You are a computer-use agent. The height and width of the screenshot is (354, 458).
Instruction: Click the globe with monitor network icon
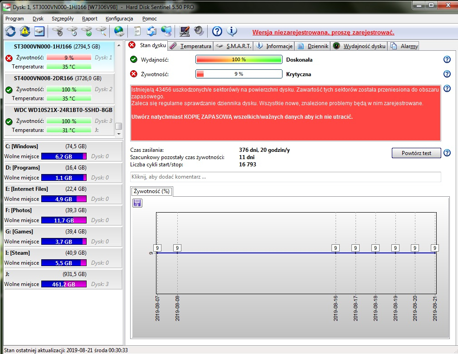point(166,31)
